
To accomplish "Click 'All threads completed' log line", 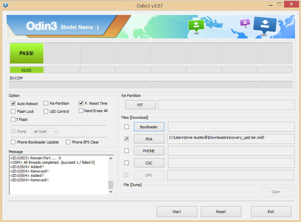I will (x=52, y=162).
